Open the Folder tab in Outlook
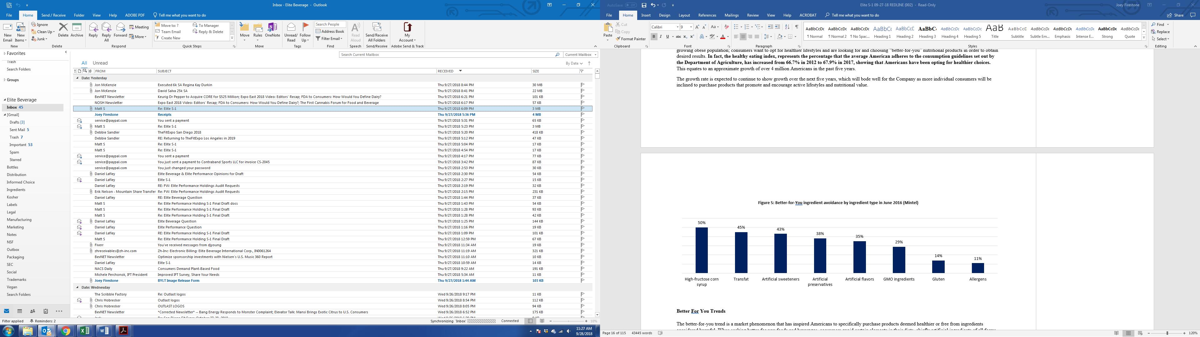 pyautogui.click(x=79, y=15)
